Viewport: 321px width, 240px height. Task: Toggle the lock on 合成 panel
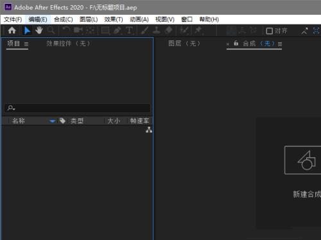click(236, 43)
